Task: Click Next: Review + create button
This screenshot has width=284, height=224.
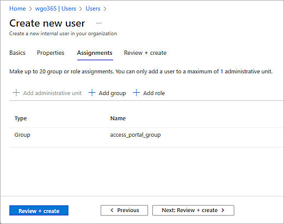Action: 193,210
